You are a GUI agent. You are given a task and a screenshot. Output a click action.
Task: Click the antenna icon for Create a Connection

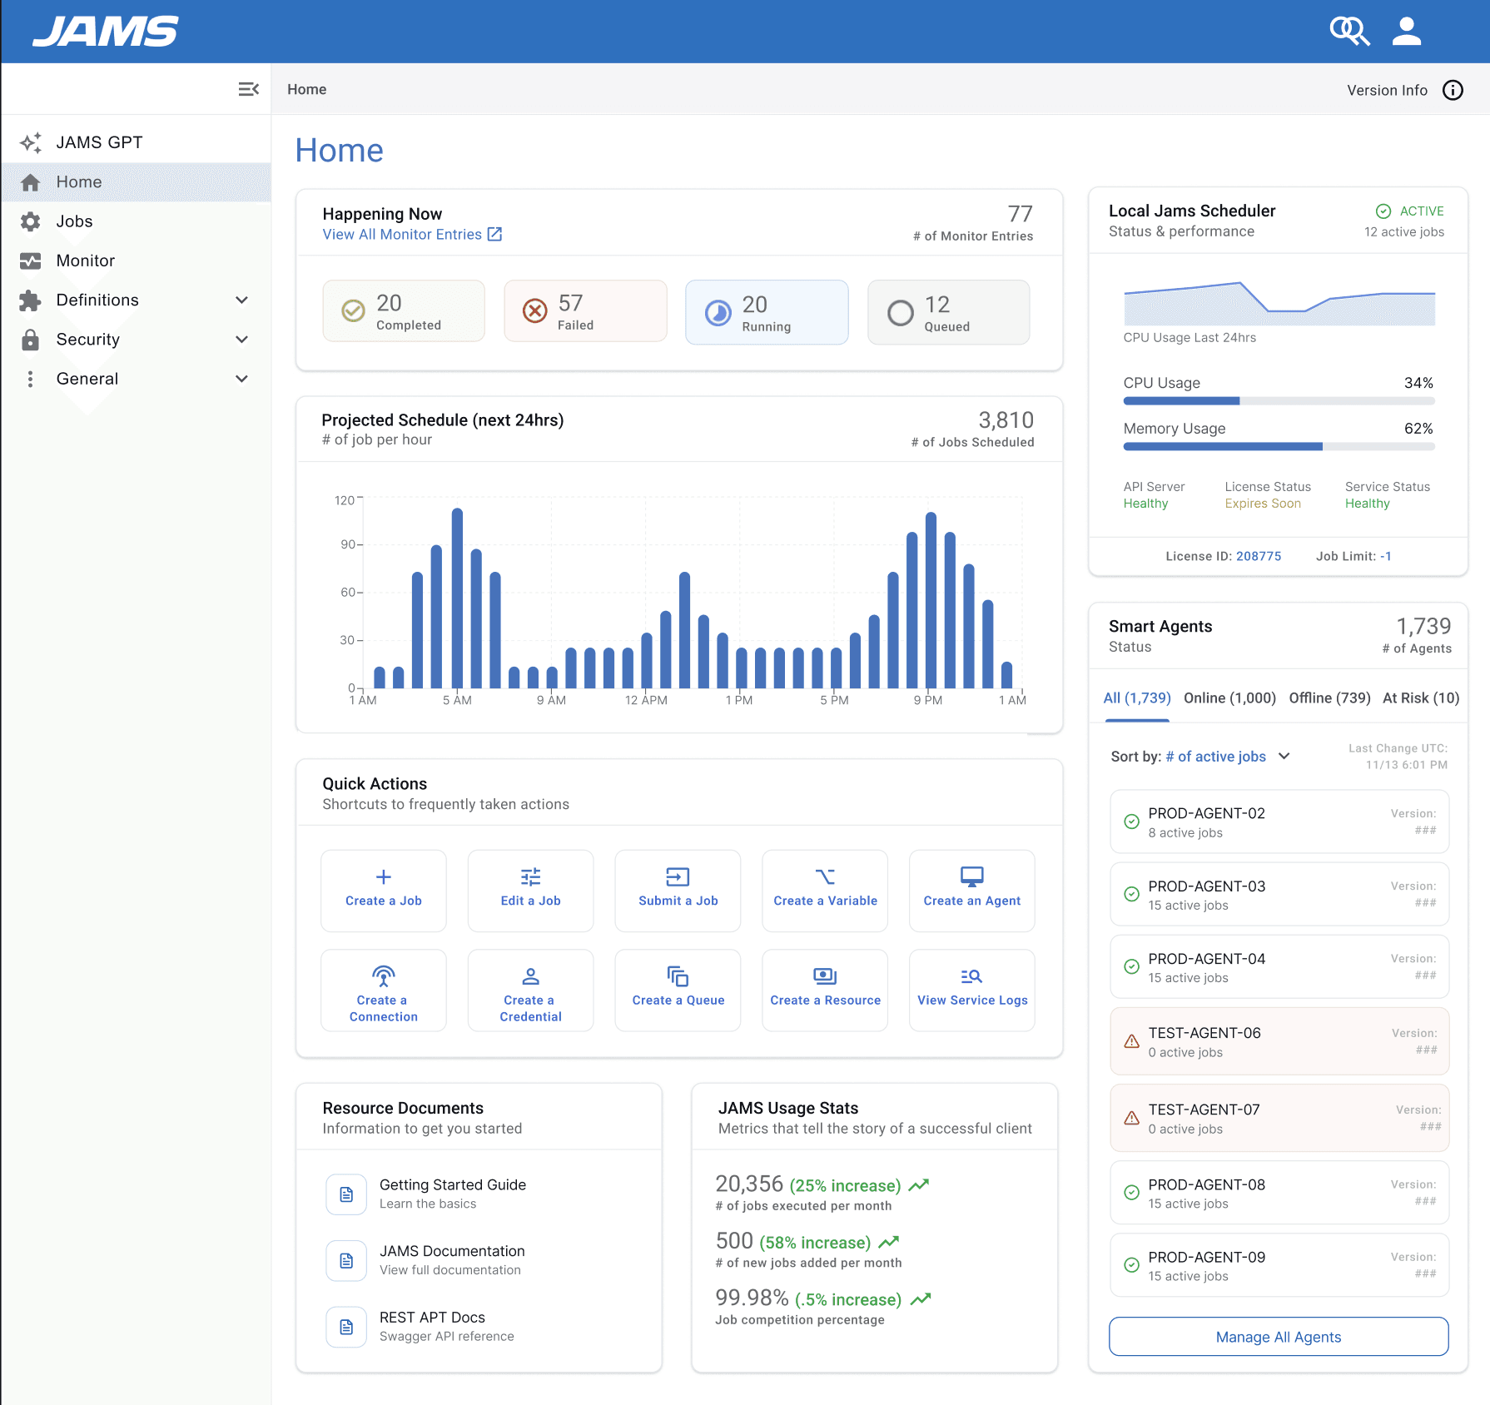[x=384, y=976]
